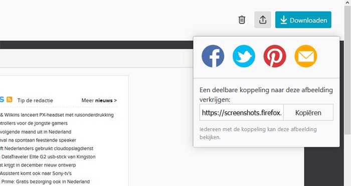Toggle the share panel using the share icon

[x=263, y=20]
